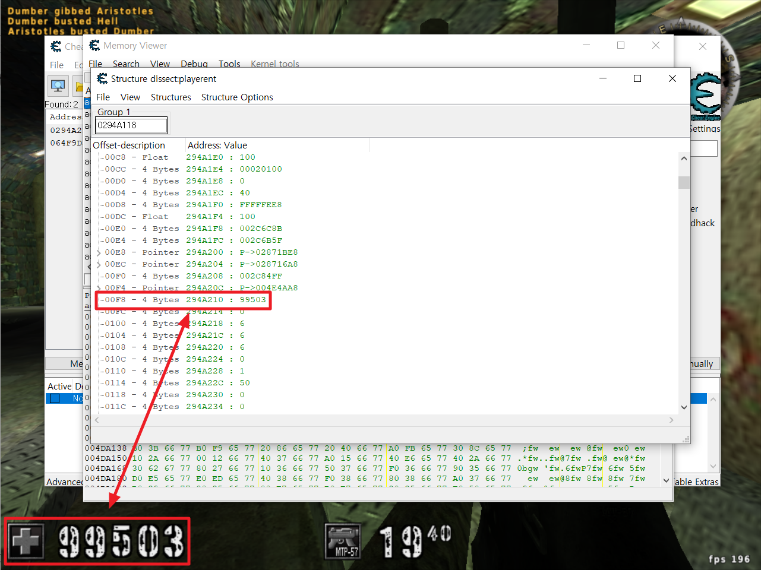The image size is (761, 570).
Task: Select offset 0118 row at address 294A230
Action: point(175,395)
